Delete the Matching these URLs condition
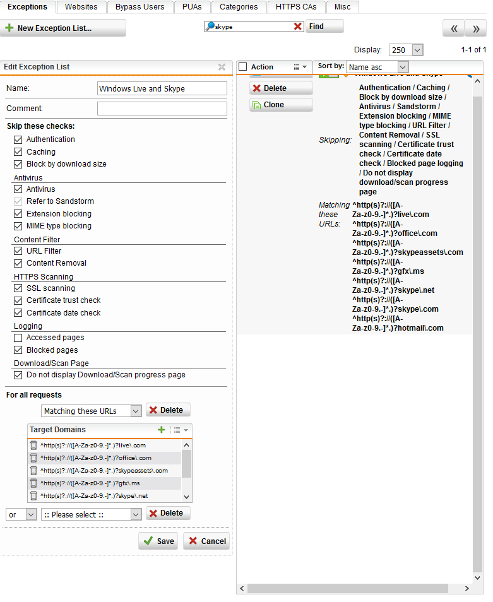 click(168, 410)
